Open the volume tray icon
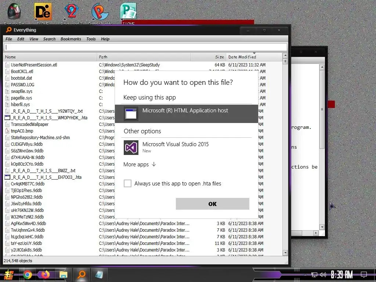The image size is (376, 282). [x=323, y=275]
